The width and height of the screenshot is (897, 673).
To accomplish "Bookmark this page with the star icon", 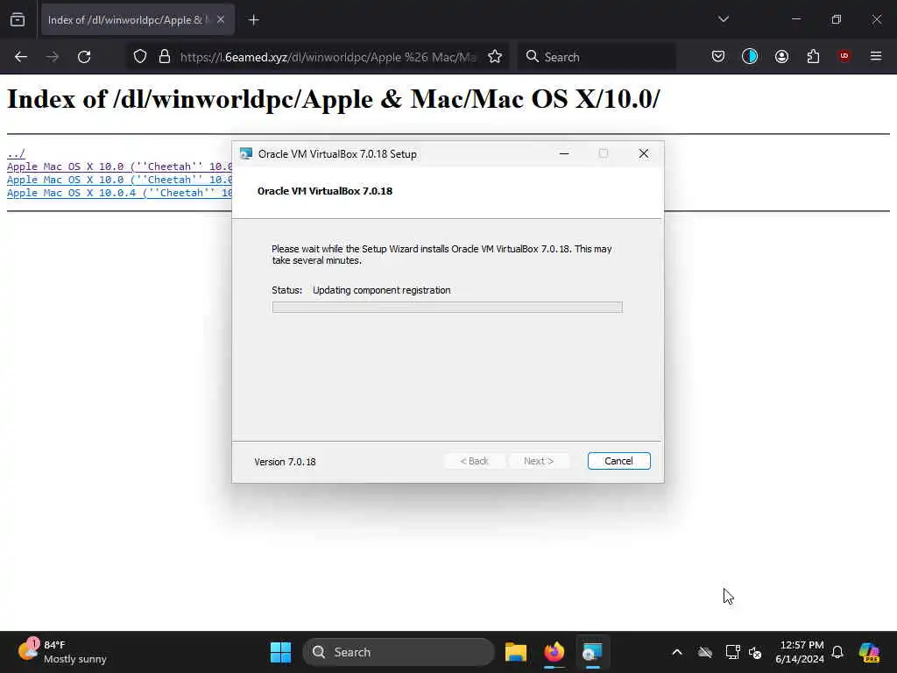I will [495, 57].
